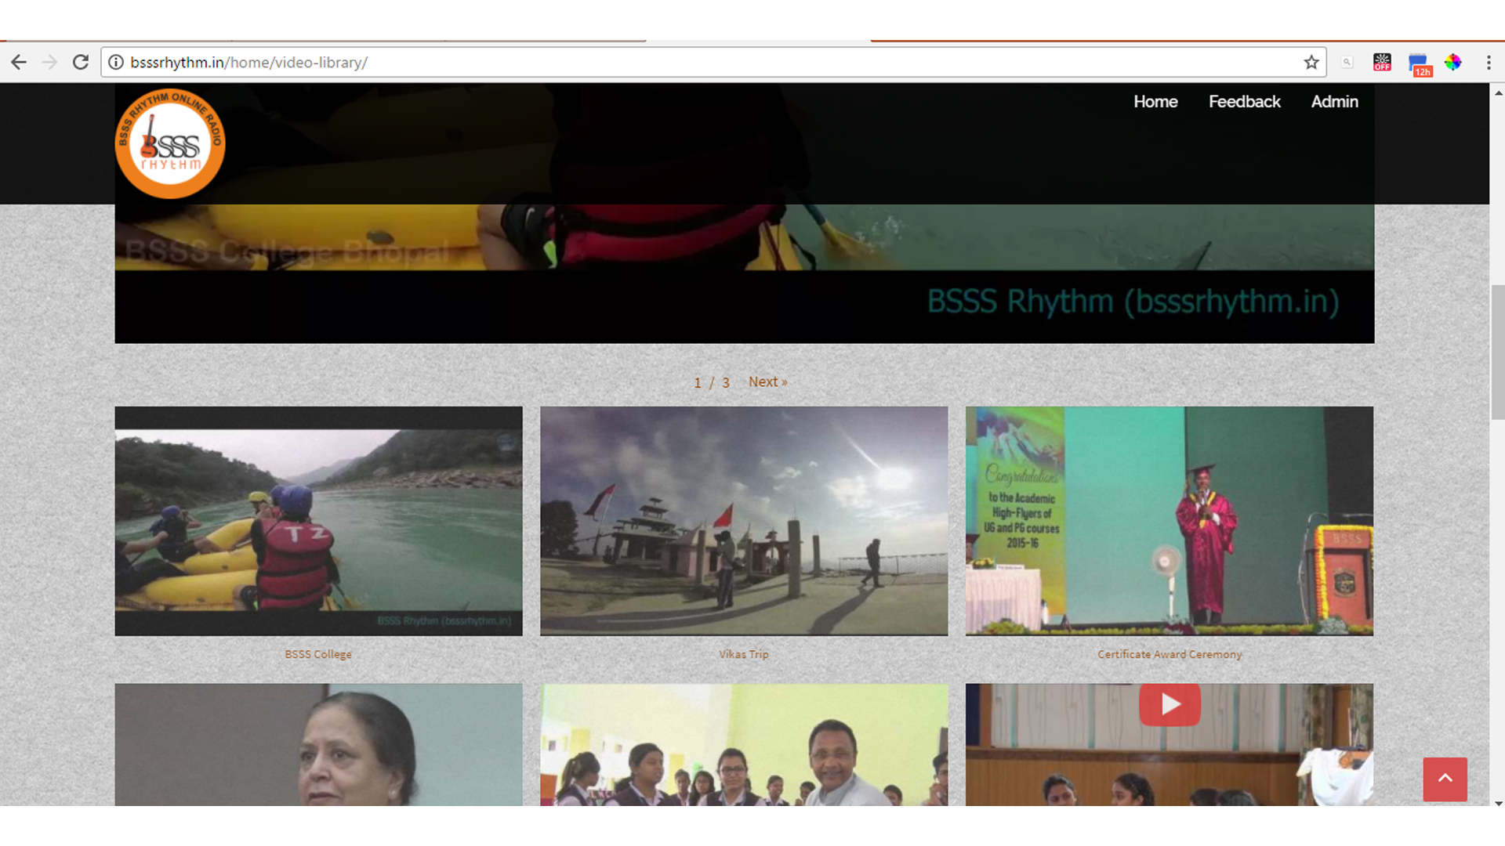Open the Certificate Award Ceremony video thumbnail
Viewport: 1505px width, 846px height.
tap(1169, 521)
